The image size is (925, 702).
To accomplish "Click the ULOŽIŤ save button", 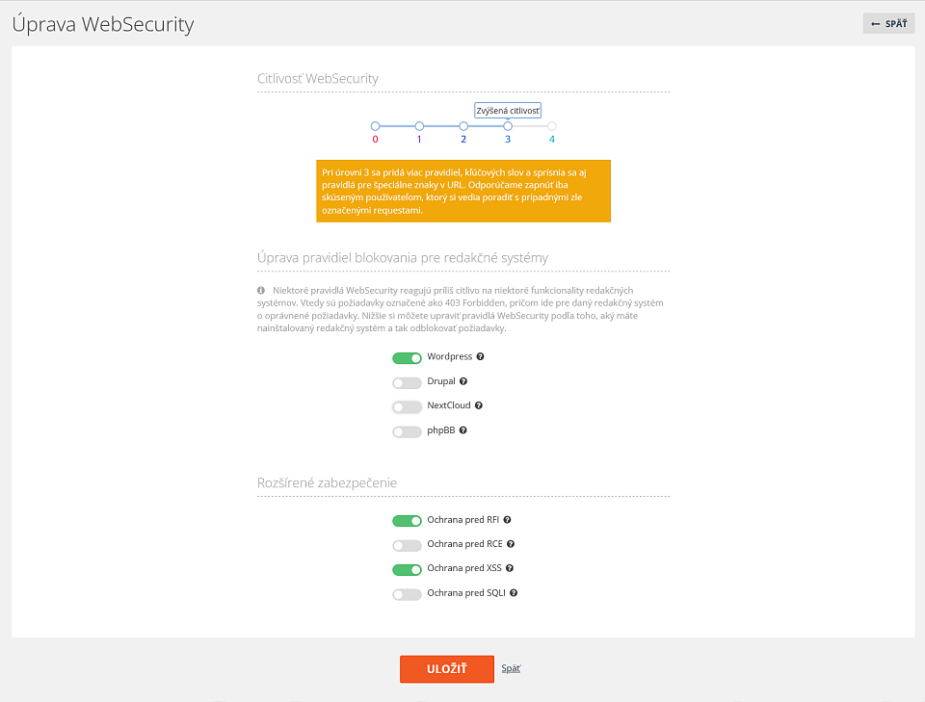I will pos(446,669).
